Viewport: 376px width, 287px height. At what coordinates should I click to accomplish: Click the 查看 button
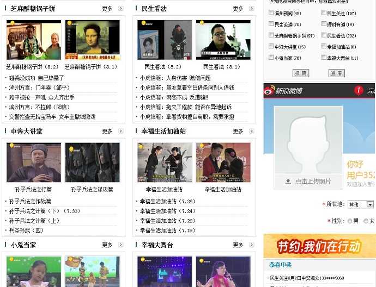click(336, 73)
